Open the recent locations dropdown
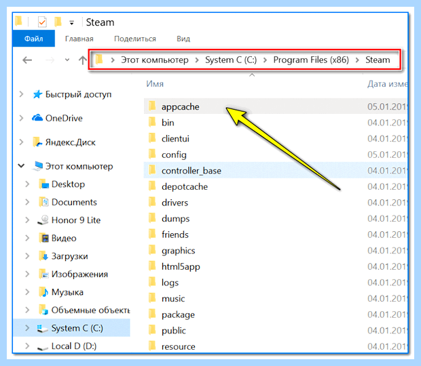The image size is (421, 366). tap(67, 60)
